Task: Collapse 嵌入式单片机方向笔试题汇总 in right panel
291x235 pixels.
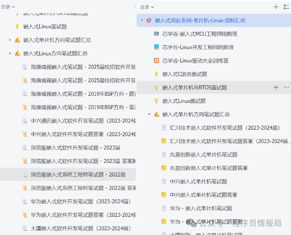Action: (149, 114)
